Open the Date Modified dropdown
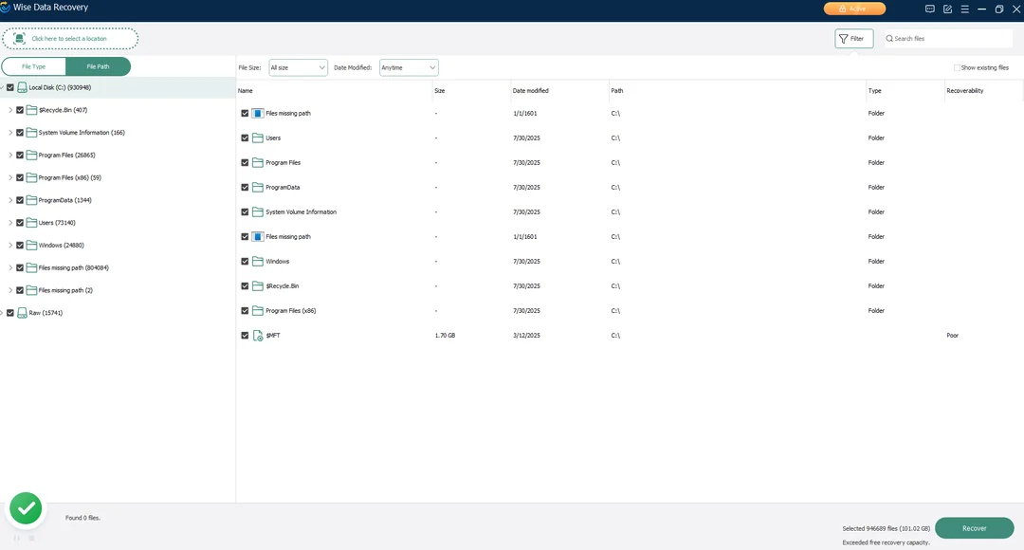The image size is (1024, 550). 408,67
